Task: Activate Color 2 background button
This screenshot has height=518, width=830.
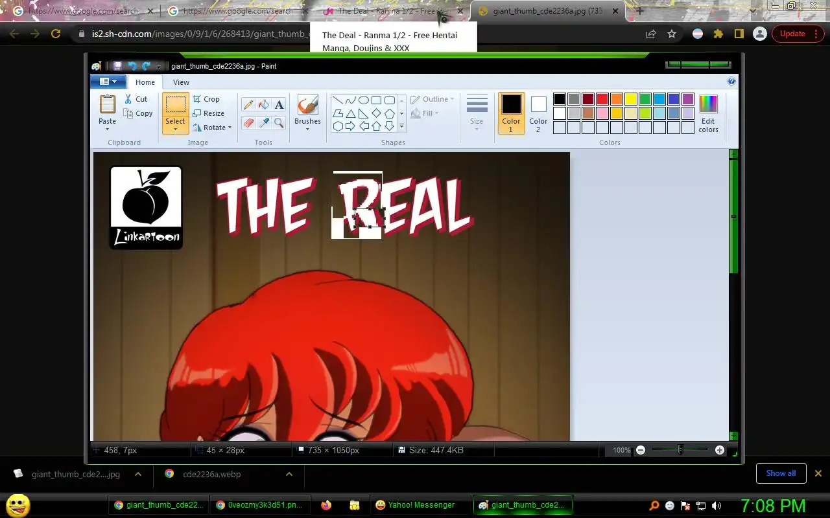Action: [538, 114]
